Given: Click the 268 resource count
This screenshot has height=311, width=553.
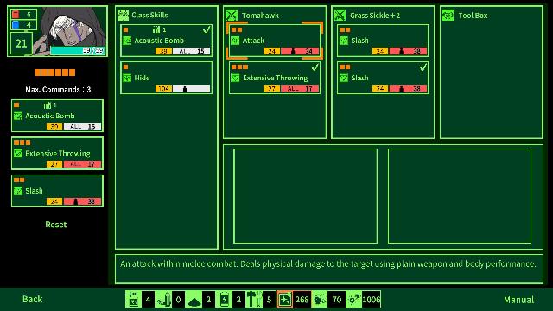Looking at the screenshot, I should point(302,300).
